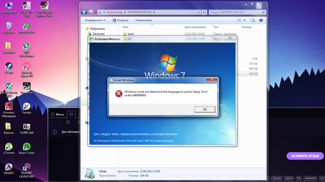Click Компьютер in address breadcrumb

tap(115, 12)
